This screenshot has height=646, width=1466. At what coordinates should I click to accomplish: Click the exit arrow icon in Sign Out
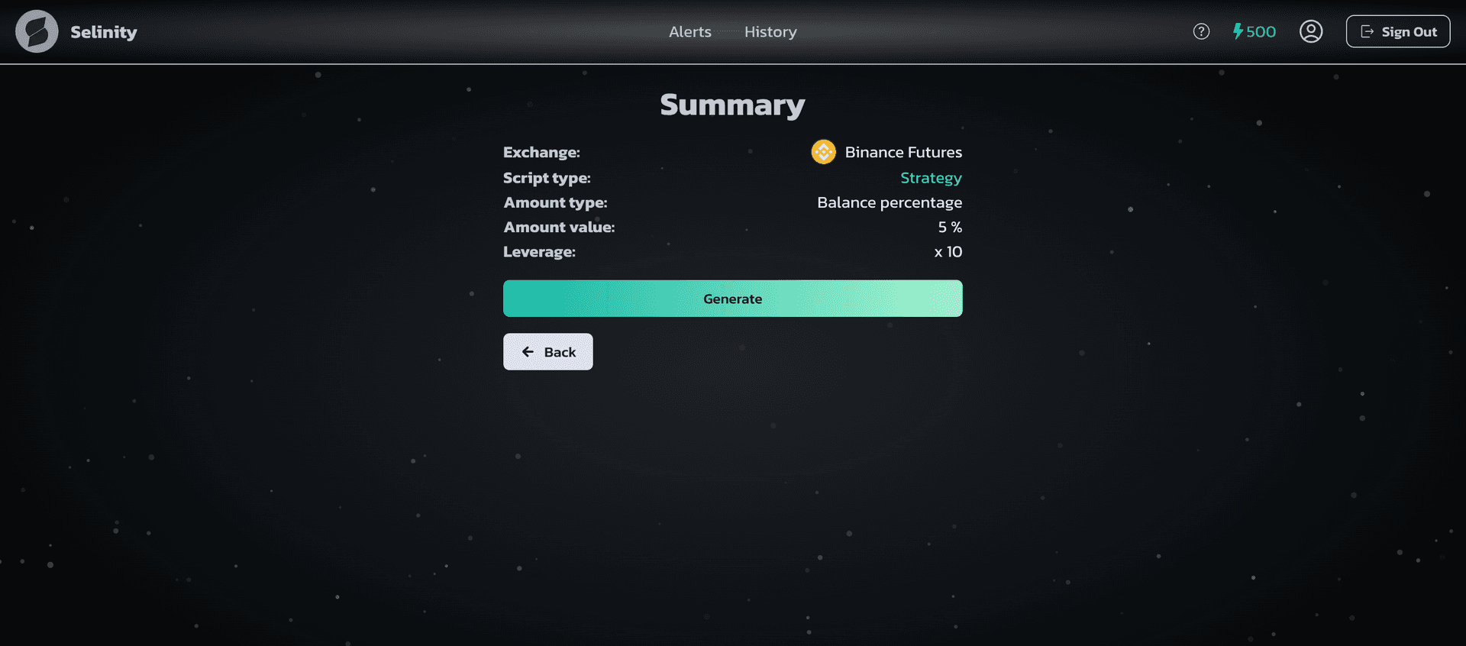pyautogui.click(x=1368, y=32)
